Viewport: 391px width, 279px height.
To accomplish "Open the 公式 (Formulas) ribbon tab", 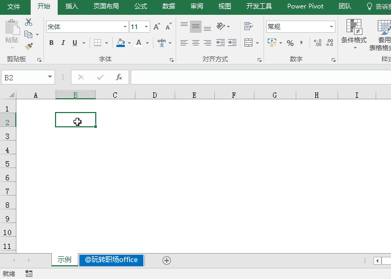I will 141,6.
